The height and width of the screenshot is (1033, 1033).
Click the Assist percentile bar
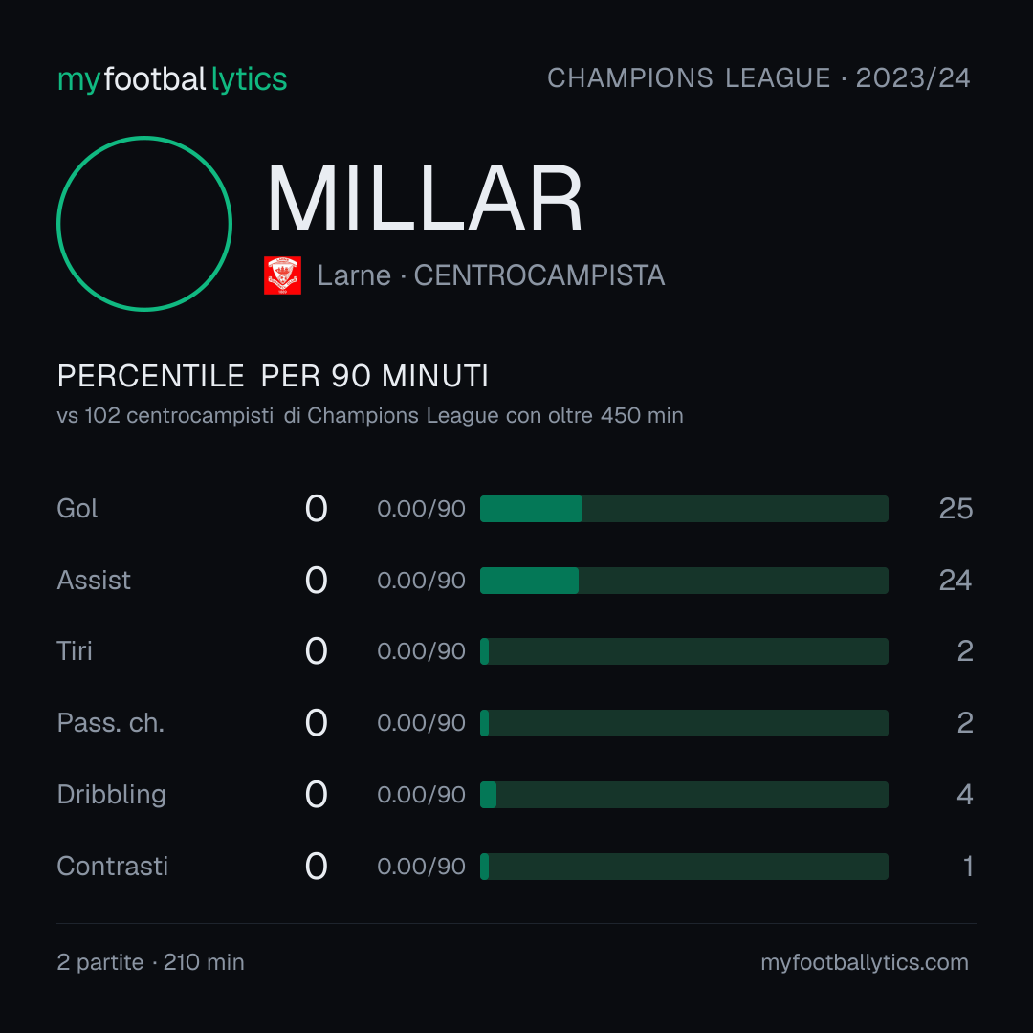coord(684,581)
